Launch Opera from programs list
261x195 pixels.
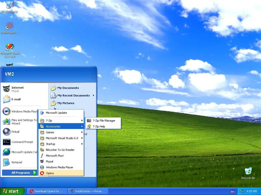pos(61,173)
